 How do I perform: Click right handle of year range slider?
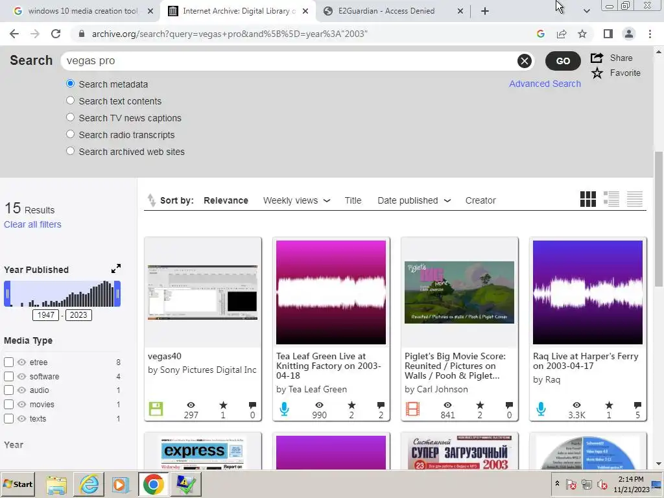coord(117,294)
